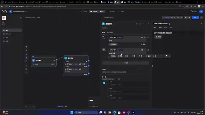This screenshot has height=115, width=205.
Task: Open canvas change history icon
Action: 34,106
